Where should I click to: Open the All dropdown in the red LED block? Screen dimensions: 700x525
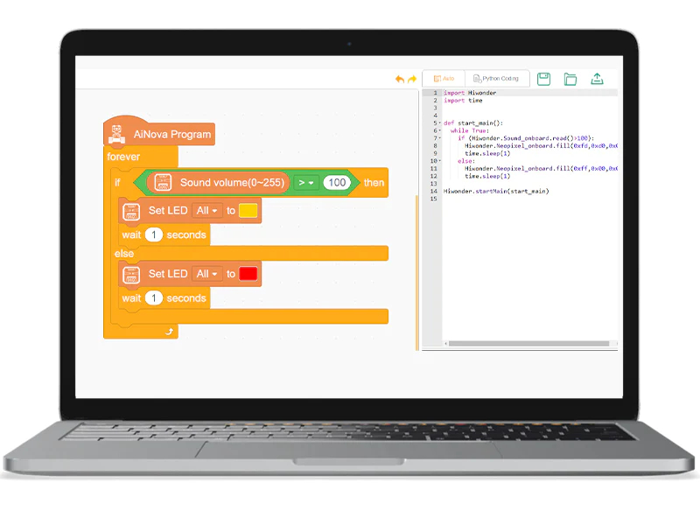click(x=206, y=274)
